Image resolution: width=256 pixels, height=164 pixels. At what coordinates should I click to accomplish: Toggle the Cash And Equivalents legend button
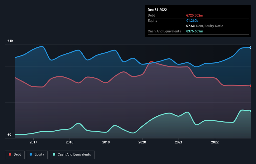coord(72,155)
